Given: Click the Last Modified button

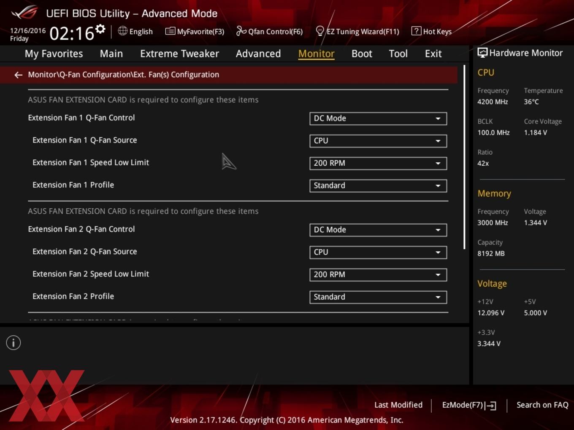Looking at the screenshot, I should (x=398, y=405).
